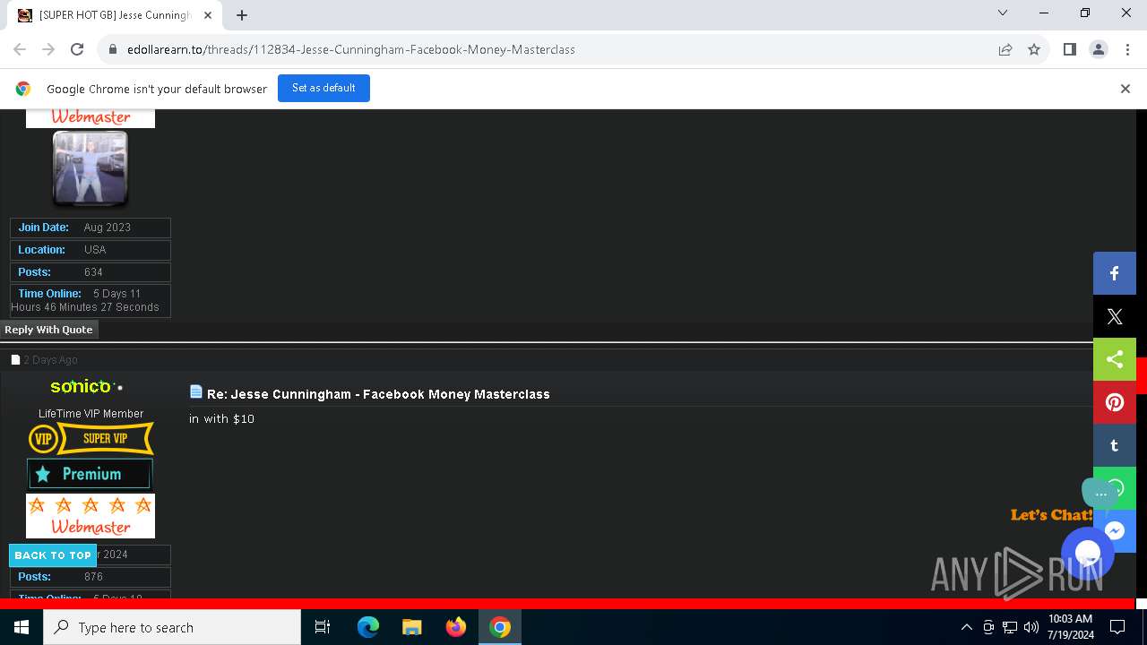Click the 'Posts: 876' row
This screenshot has width=1147, height=645.
(x=91, y=577)
